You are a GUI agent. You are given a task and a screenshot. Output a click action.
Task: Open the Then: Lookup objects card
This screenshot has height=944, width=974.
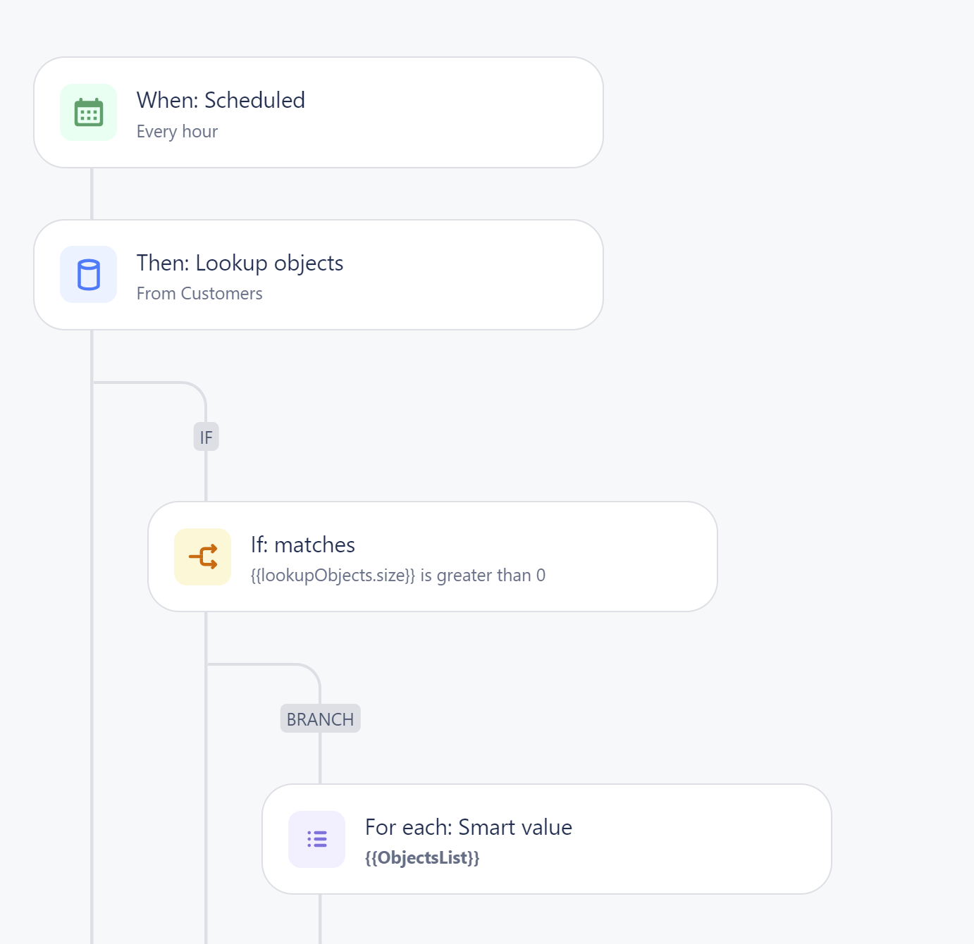point(319,275)
